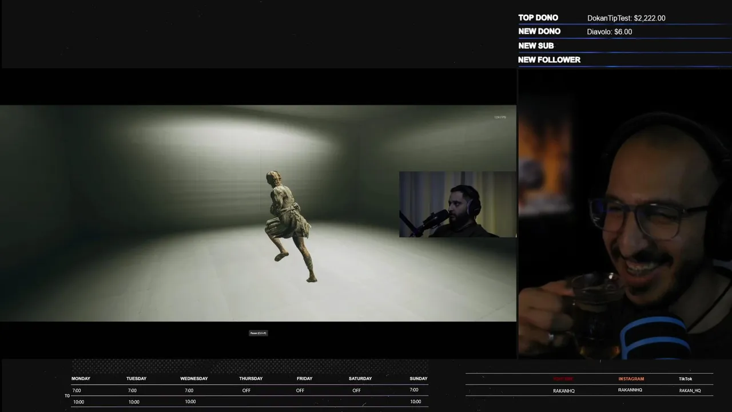Click Sunday's 7:00 start time
The width and height of the screenshot is (732, 412).
coord(414,390)
